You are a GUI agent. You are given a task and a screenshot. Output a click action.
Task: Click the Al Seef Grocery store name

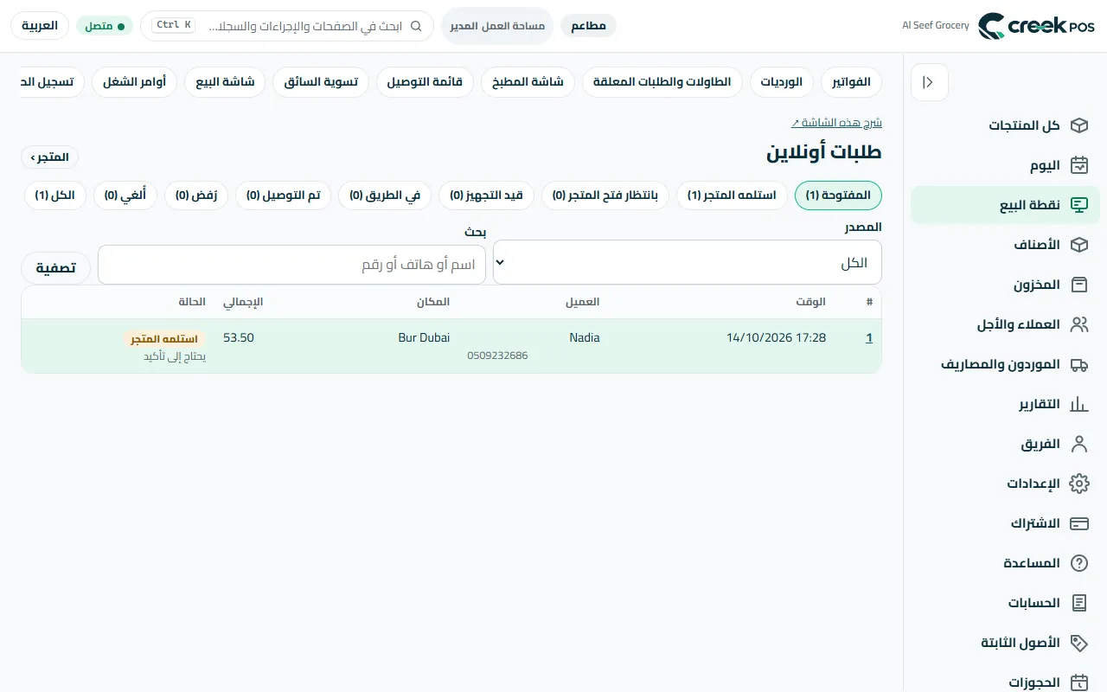(936, 26)
